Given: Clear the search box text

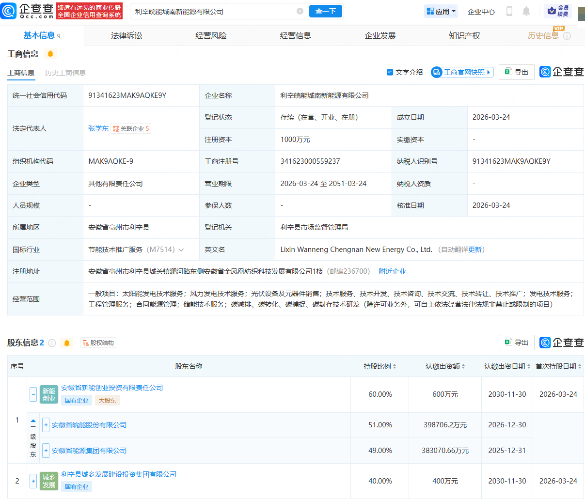Looking at the screenshot, I should click(x=300, y=11).
